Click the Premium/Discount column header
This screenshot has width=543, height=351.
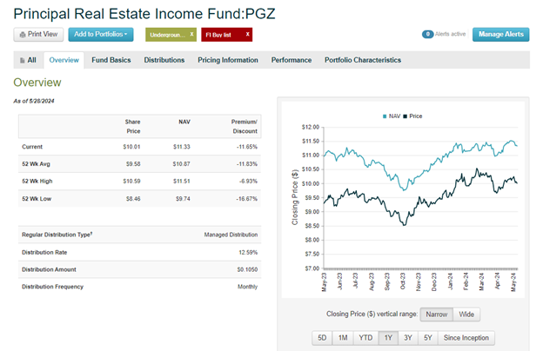pos(245,127)
